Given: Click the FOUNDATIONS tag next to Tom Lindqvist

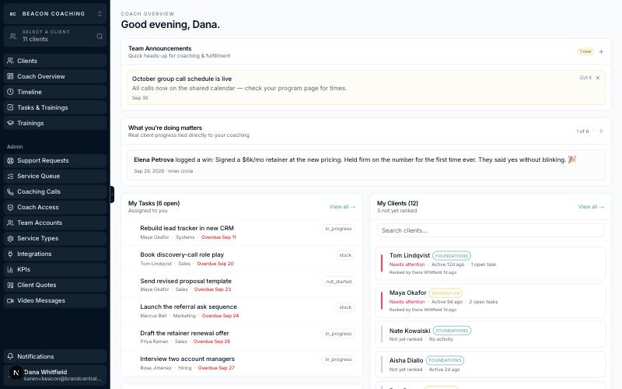Looking at the screenshot, I should pos(452,256).
